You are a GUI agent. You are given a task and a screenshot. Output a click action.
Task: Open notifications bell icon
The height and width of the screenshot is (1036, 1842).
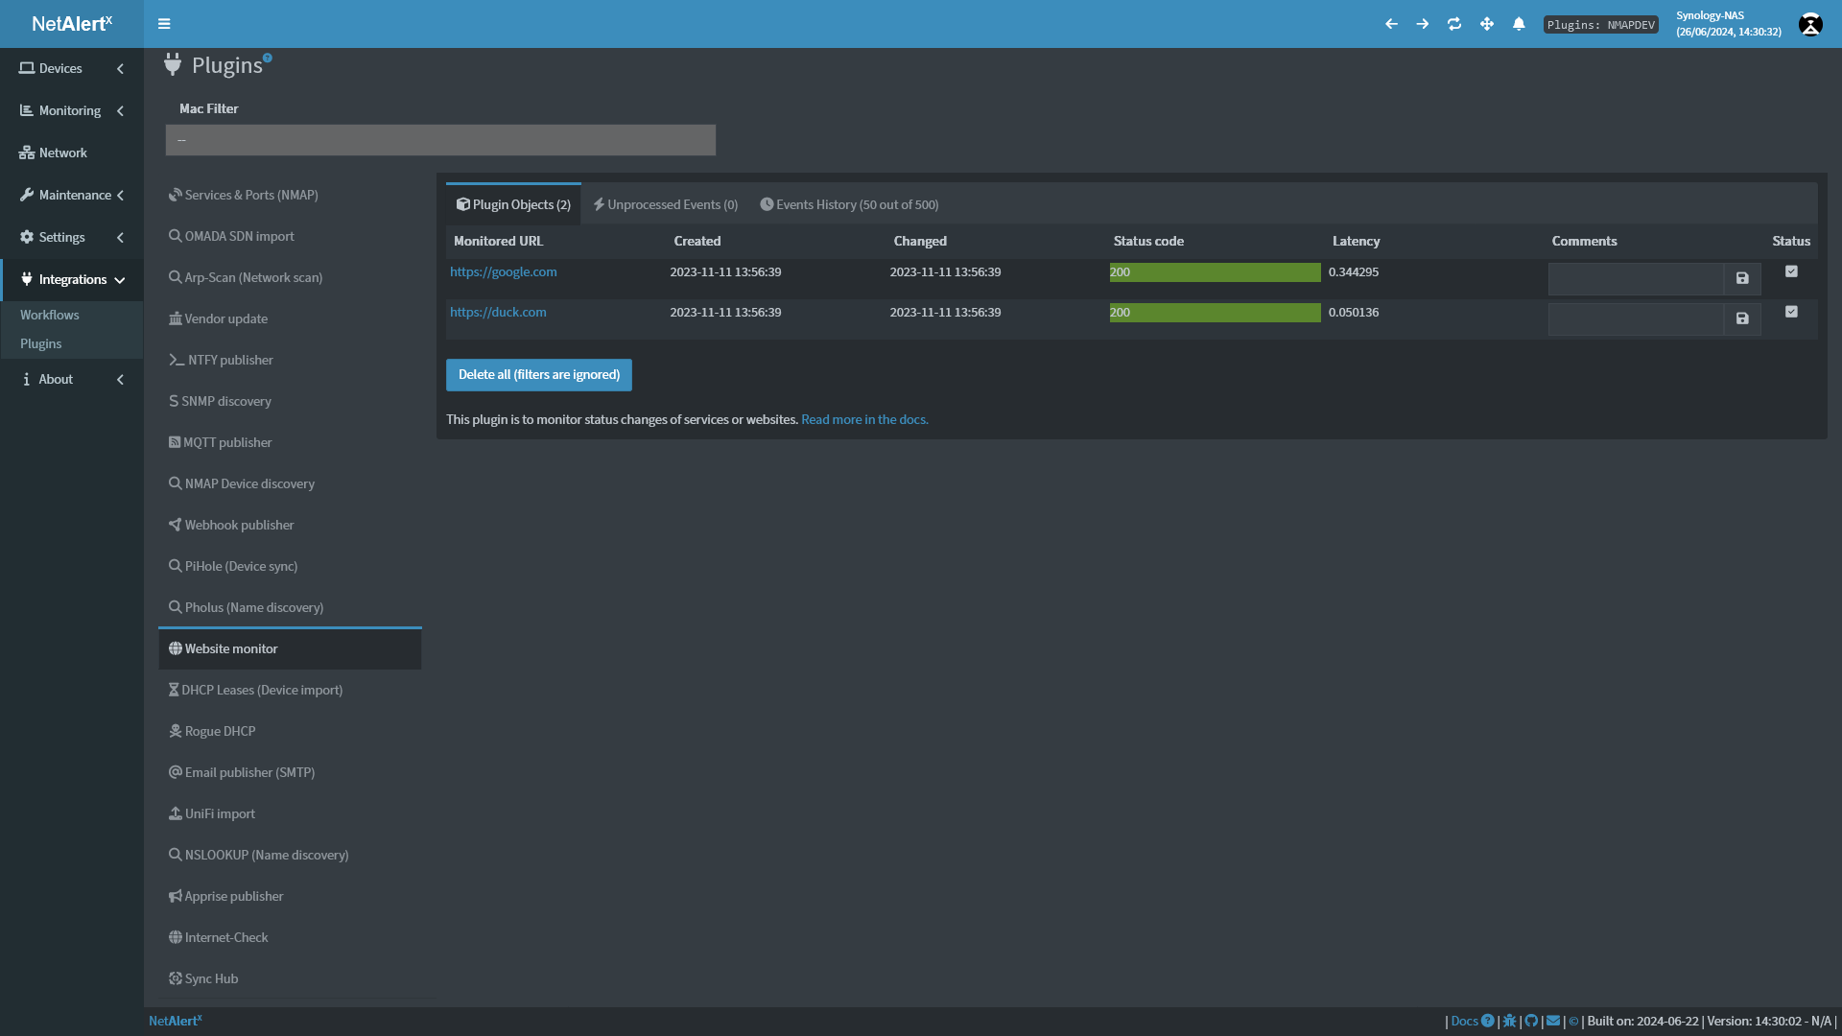click(1519, 24)
